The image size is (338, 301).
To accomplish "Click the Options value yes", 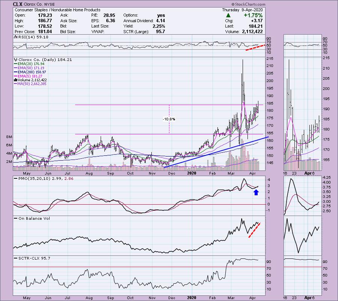I will [161, 15].
